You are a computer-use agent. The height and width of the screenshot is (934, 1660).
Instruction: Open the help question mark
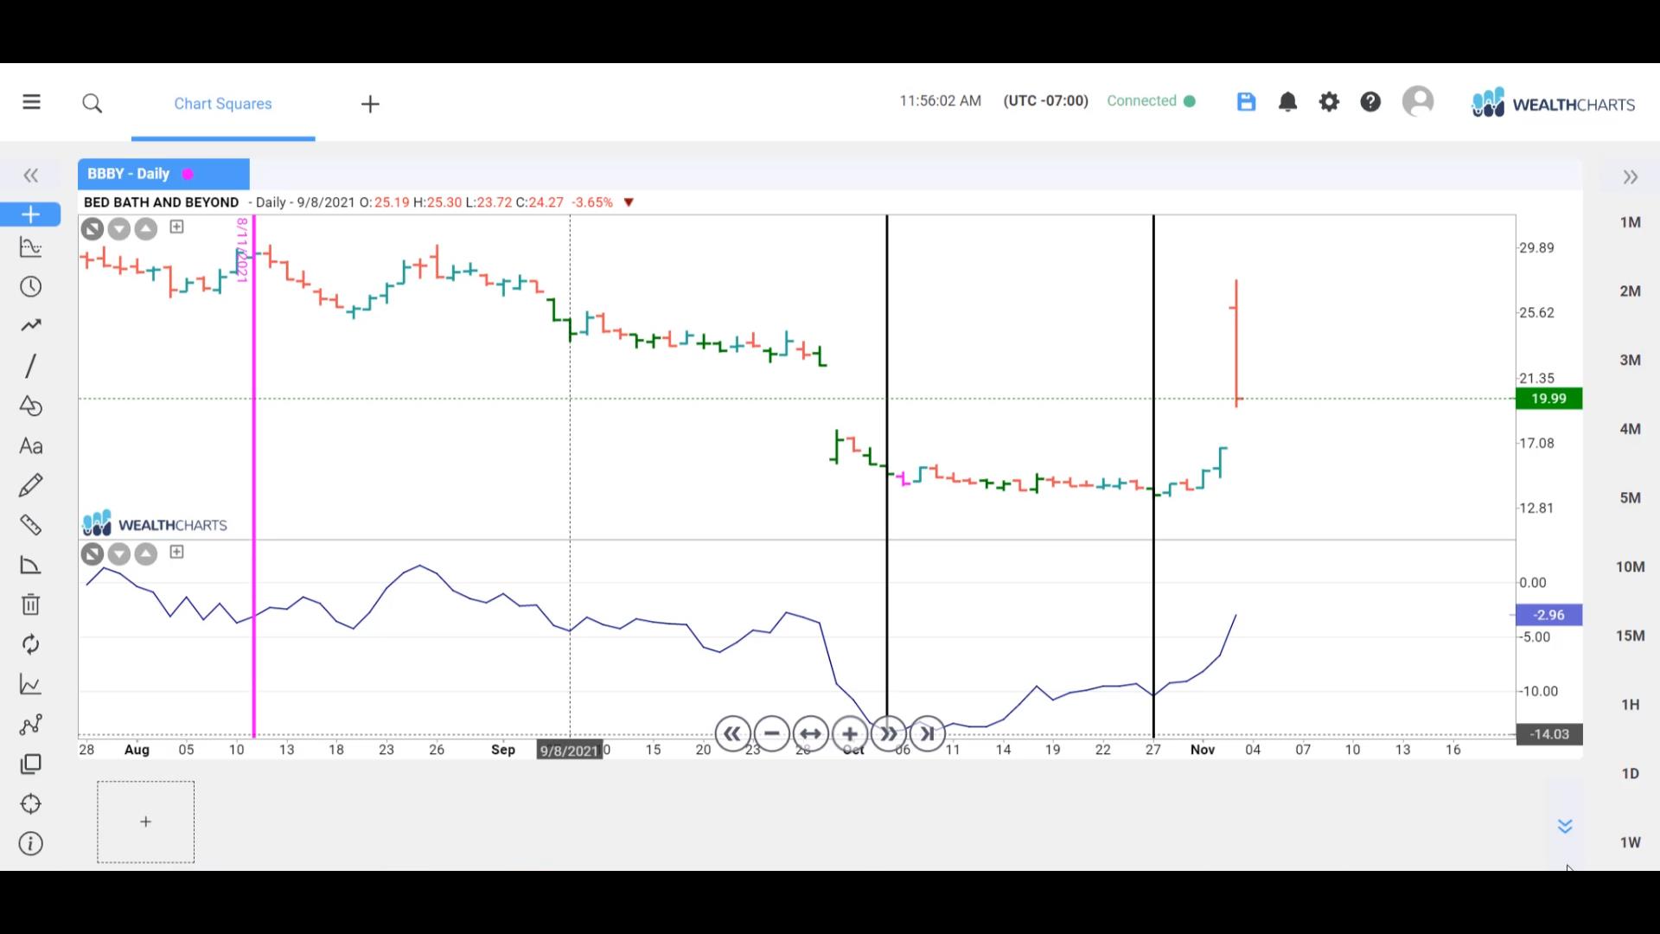(x=1370, y=102)
